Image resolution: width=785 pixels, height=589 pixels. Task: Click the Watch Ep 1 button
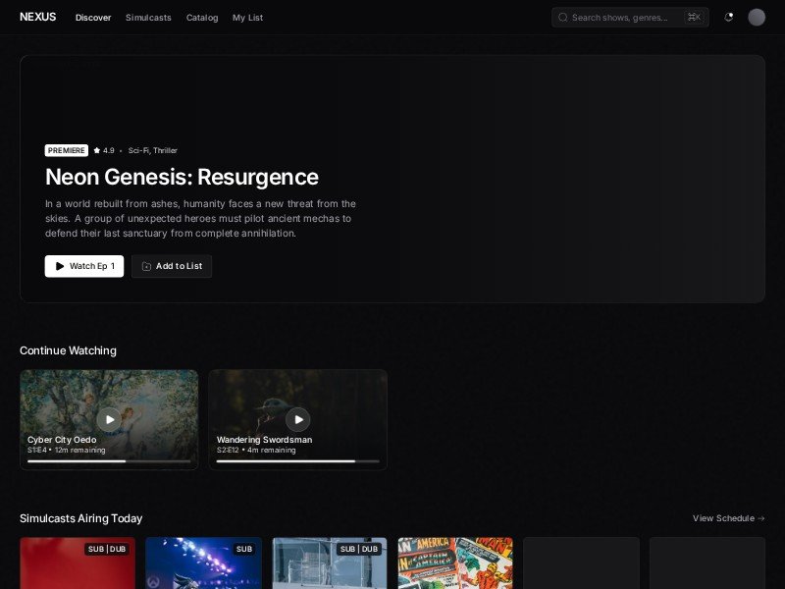[84, 266]
